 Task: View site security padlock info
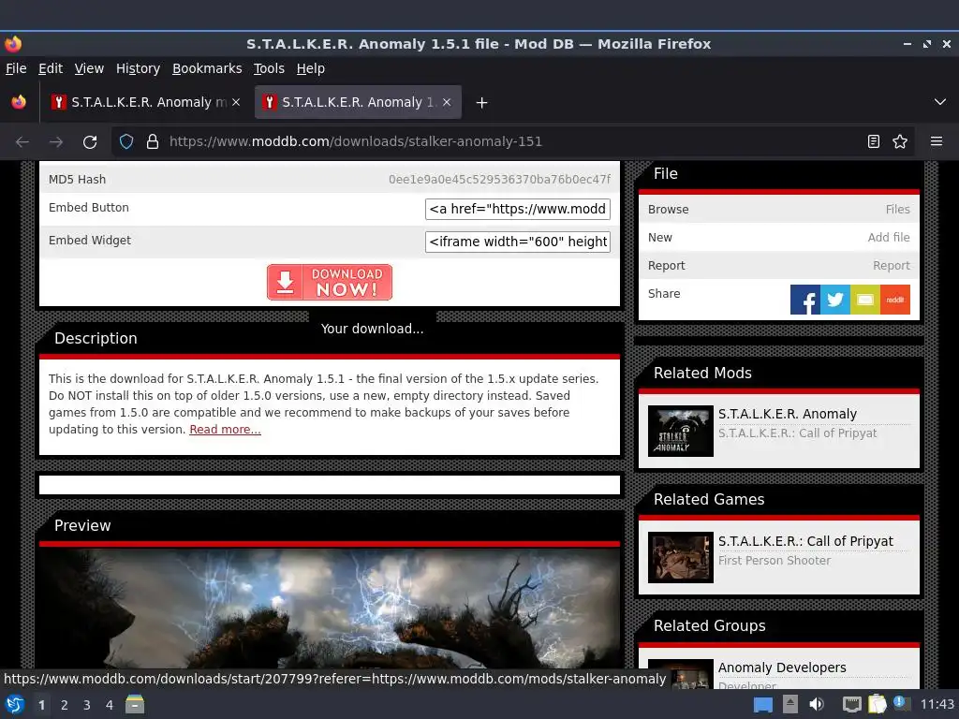(x=153, y=142)
